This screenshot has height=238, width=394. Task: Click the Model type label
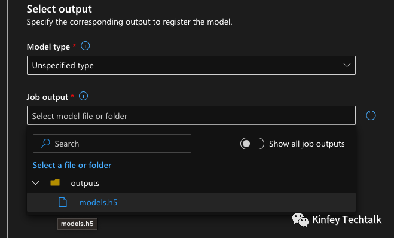[48, 47]
